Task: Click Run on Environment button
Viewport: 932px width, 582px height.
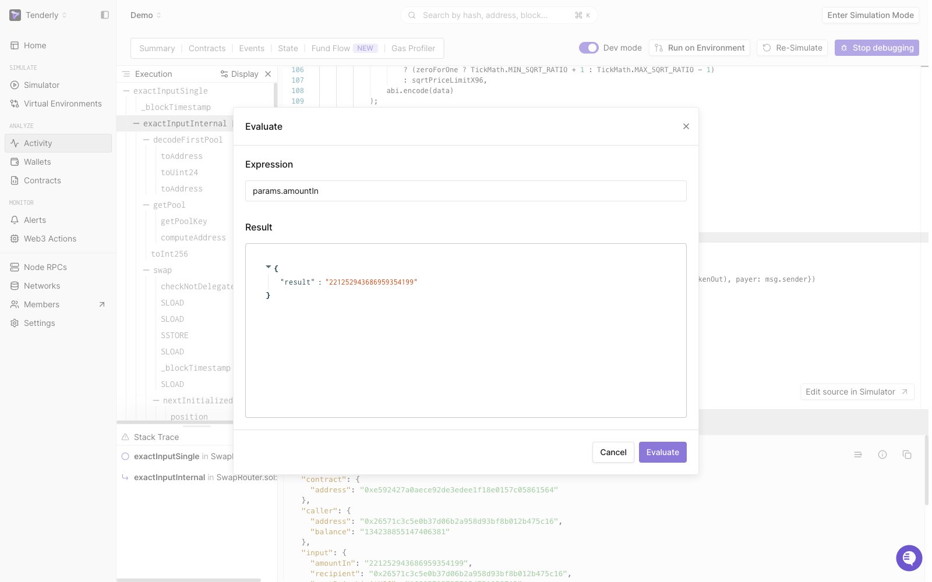Action: click(x=699, y=48)
